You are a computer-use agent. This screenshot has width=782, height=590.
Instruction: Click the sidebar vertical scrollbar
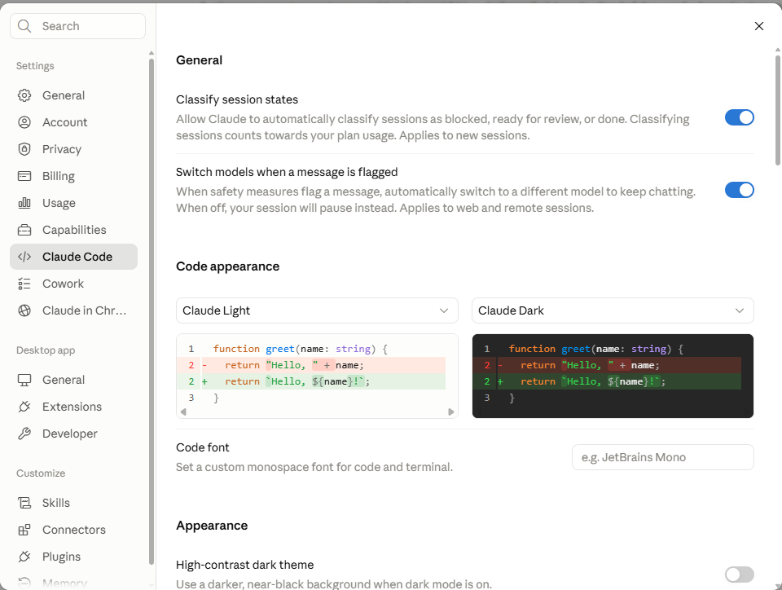[152, 312]
